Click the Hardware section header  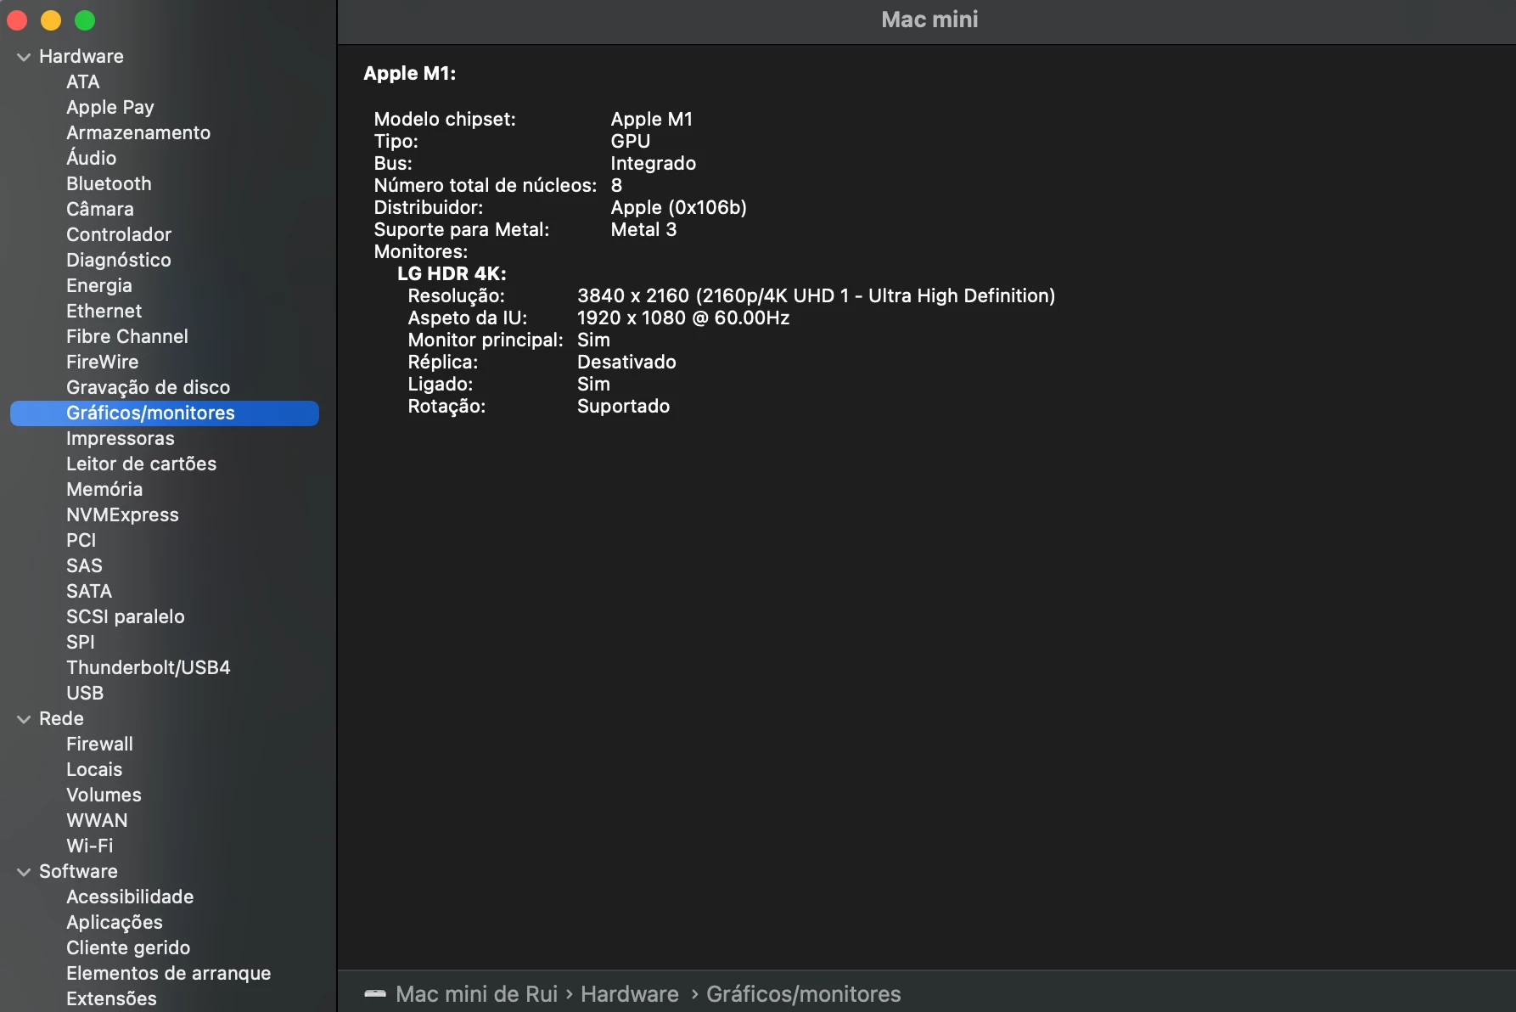pos(81,57)
